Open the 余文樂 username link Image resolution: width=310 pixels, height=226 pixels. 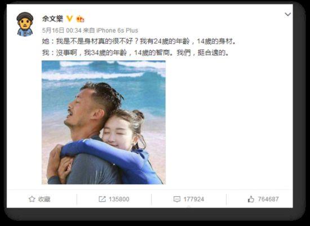pos(52,19)
